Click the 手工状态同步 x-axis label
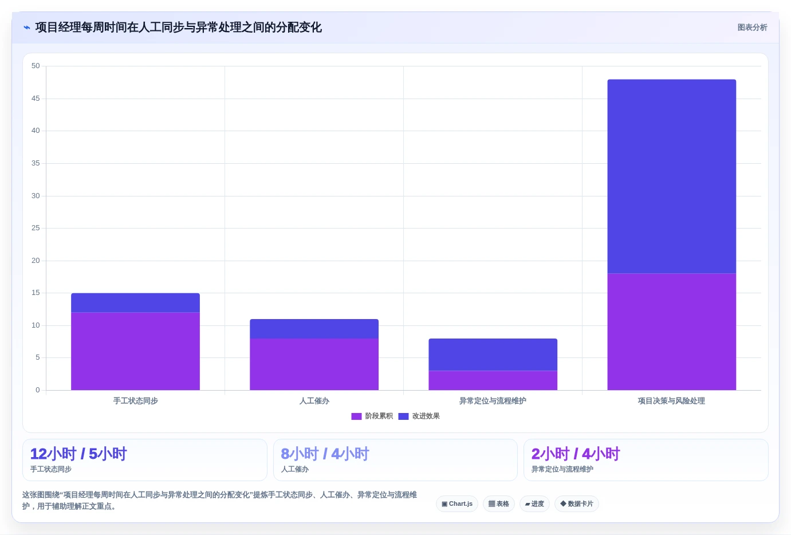 click(x=135, y=401)
